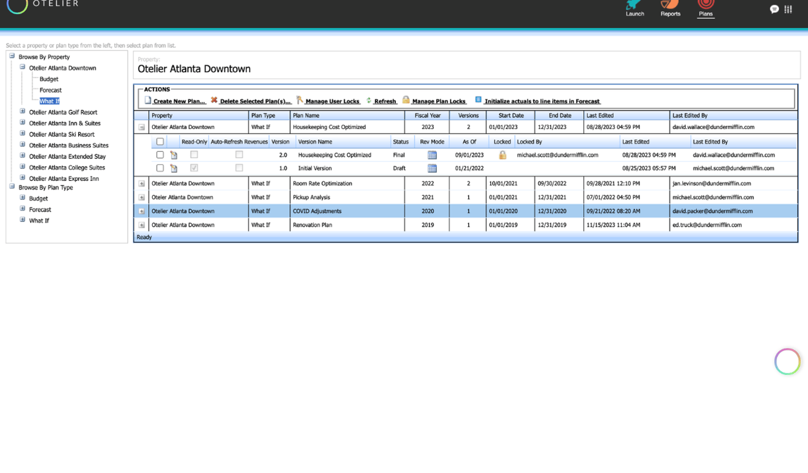808x473 pixels.
Task: Expand Forecast under Browse By Plan Type
Action: (x=22, y=208)
